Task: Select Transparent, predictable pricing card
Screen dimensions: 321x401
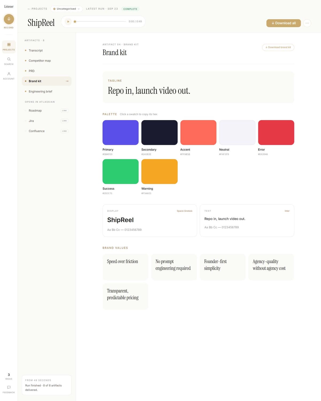Action: click(x=125, y=296)
